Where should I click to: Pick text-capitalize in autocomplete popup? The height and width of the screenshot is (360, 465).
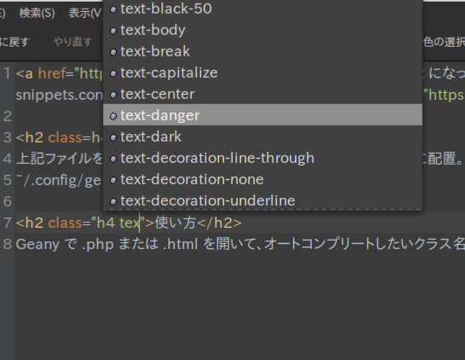(x=262, y=73)
